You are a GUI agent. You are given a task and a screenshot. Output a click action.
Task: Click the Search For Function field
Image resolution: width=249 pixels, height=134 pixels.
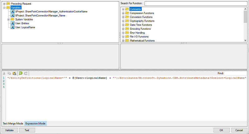196,3
